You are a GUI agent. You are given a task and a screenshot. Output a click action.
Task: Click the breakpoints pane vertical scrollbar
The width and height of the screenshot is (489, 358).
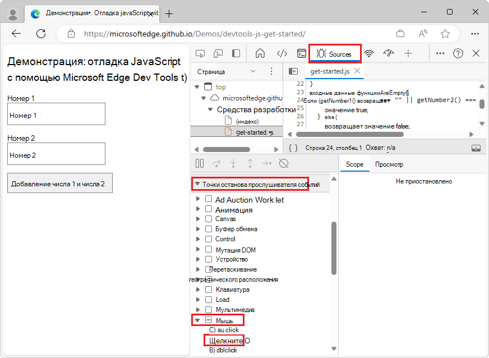click(x=334, y=248)
